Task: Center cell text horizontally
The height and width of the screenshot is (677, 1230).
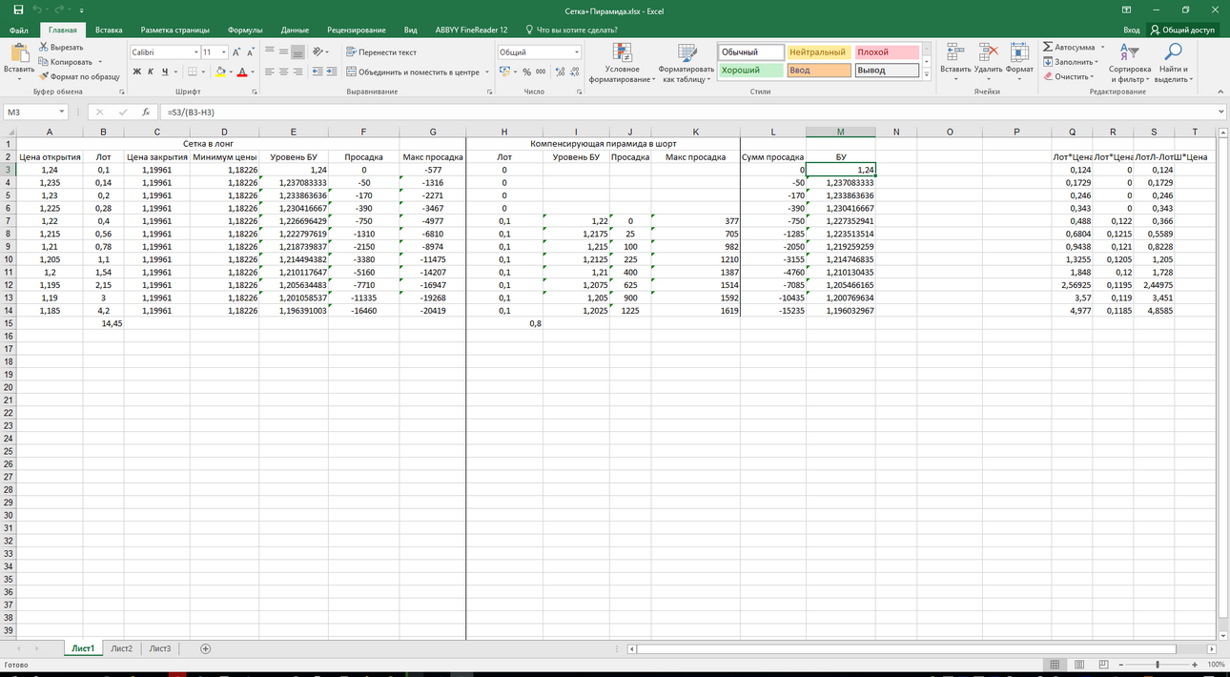Action: click(284, 72)
